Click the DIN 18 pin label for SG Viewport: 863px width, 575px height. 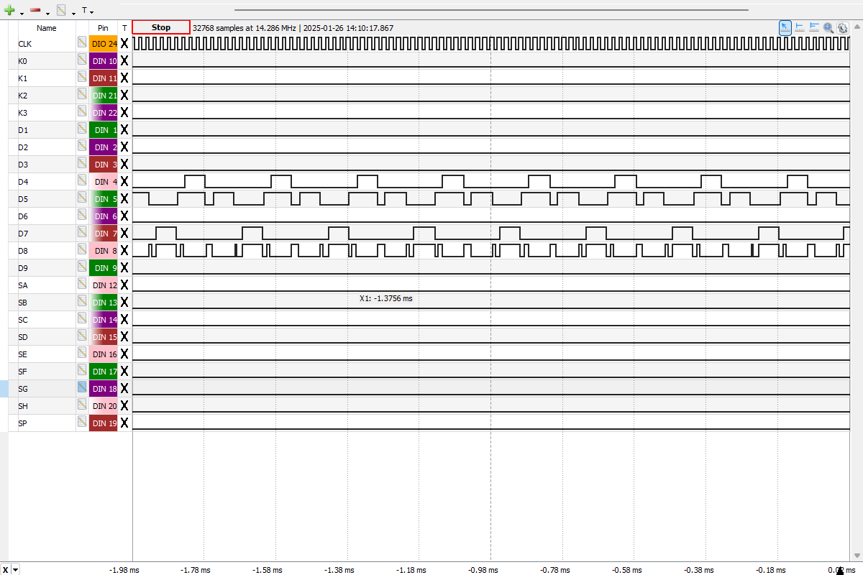tap(104, 389)
